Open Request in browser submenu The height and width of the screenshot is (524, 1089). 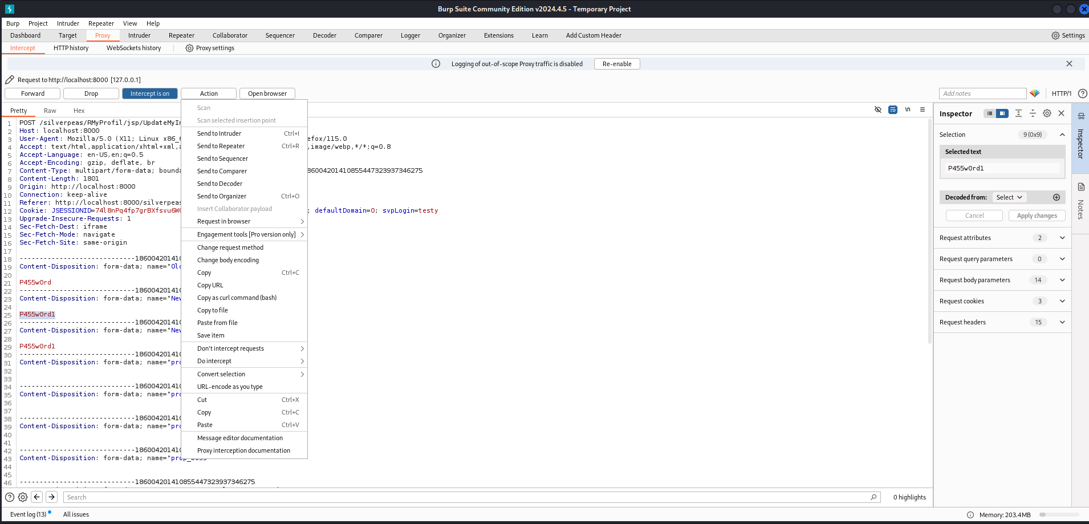point(244,221)
